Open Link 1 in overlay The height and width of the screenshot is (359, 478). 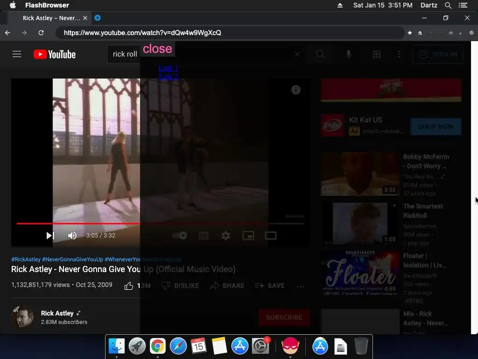pos(168,68)
